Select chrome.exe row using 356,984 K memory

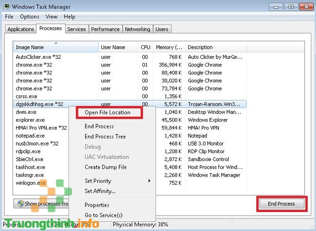tap(130, 65)
